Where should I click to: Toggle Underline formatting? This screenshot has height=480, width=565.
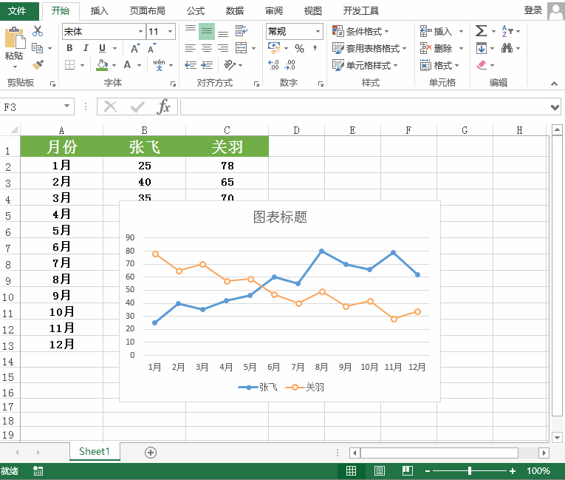[103, 48]
